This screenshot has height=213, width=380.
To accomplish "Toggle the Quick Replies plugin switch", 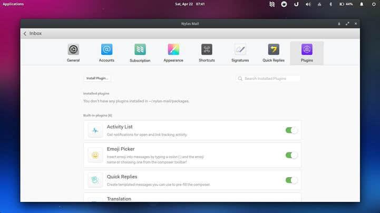I will (x=291, y=180).
